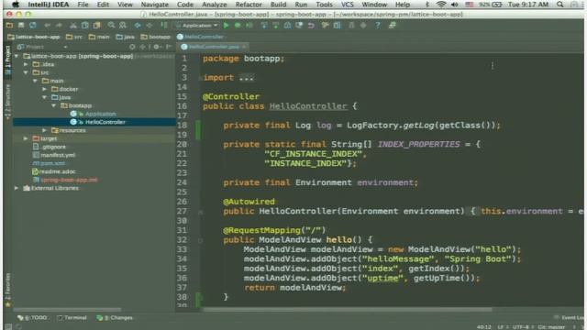Click the Make Project build icon
Viewport: 587px width, 330px height.
[164, 26]
